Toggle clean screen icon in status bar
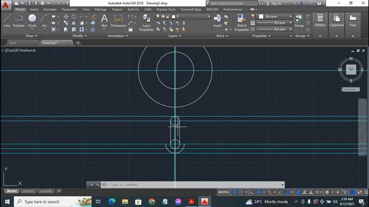Viewport: 369px width, 207px height. (360, 192)
